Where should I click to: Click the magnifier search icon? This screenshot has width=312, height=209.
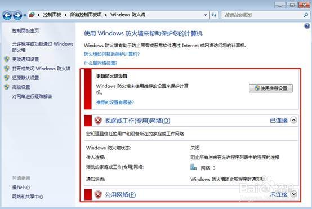click(x=306, y=15)
